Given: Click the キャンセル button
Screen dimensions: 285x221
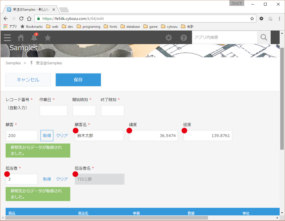Looking at the screenshot, I should point(28,80).
